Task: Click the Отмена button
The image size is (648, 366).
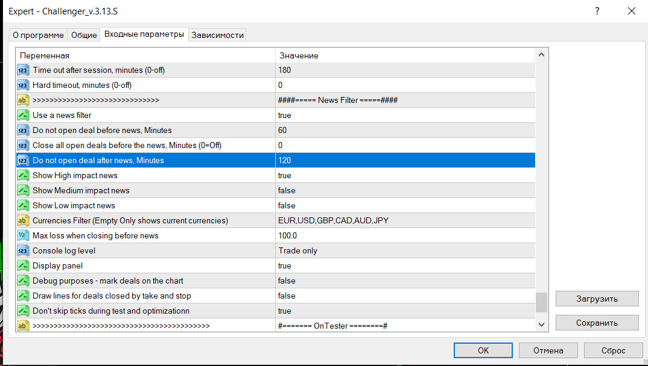Action: point(548,350)
